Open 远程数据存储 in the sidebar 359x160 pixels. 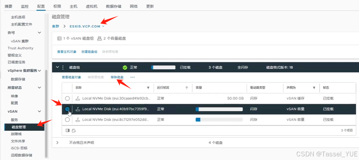point(21,155)
